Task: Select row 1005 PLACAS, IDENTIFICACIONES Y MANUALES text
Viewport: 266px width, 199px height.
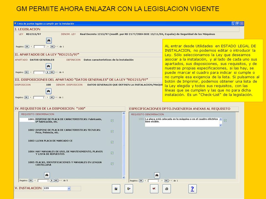Action: (x=68, y=163)
